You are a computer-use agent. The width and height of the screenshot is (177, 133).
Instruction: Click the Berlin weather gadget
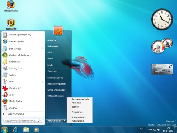162,69
